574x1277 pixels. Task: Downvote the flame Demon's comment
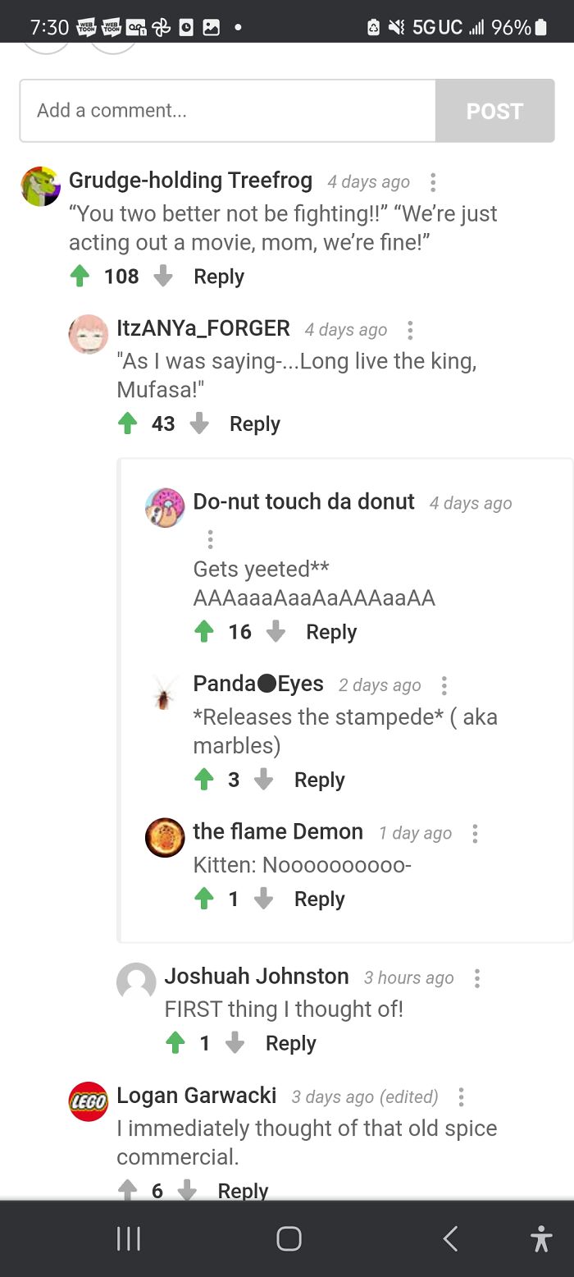click(x=263, y=899)
